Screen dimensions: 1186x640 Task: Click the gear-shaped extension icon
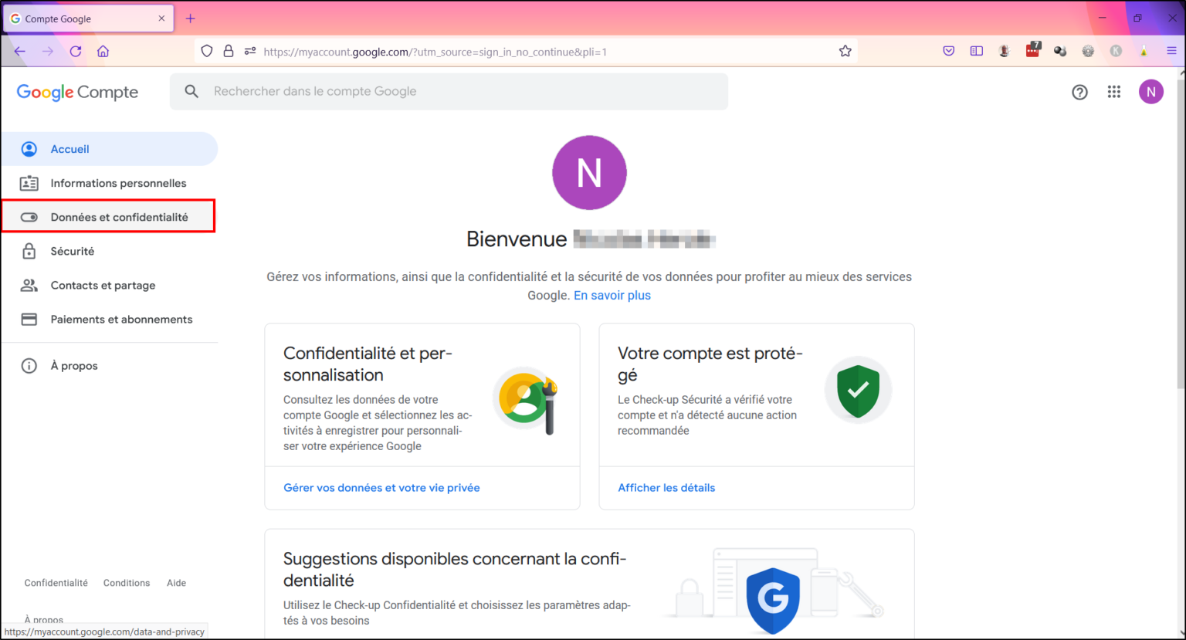tap(1088, 51)
